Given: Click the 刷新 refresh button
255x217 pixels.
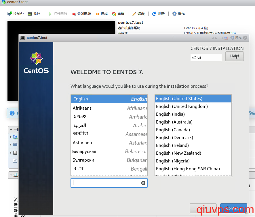Looking at the screenshot, I should point(158,14).
